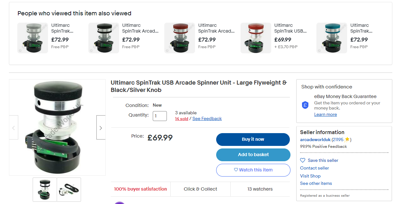
Task: Select the first spinner gallery thumbnail
Action: point(45,190)
